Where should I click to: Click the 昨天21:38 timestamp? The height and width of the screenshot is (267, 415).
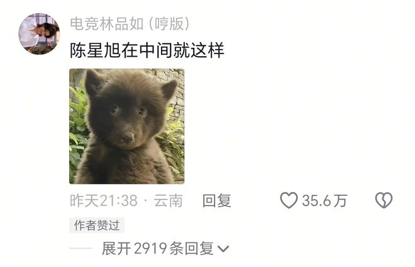(x=104, y=200)
